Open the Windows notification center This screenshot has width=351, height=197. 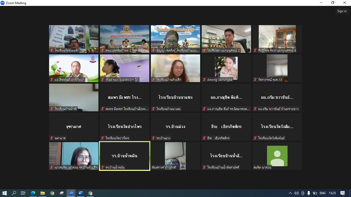click(x=343, y=193)
